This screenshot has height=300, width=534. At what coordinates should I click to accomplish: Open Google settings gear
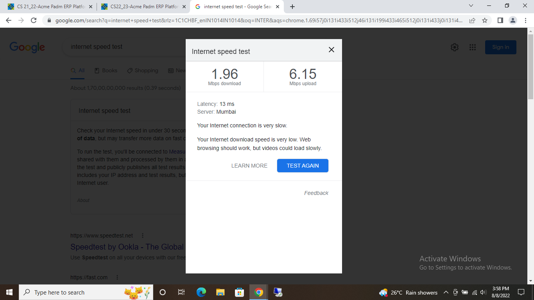455,47
